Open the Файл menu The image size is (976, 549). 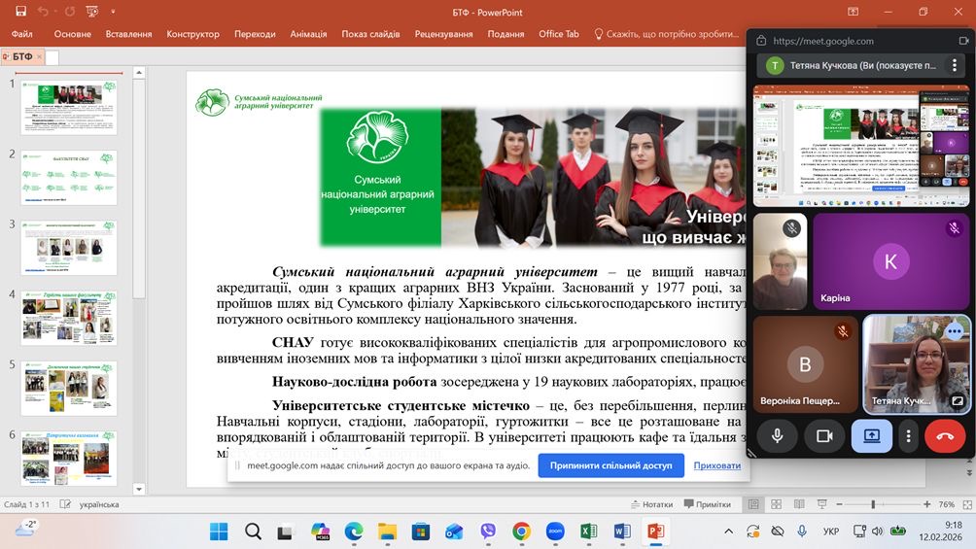pyautogui.click(x=21, y=34)
